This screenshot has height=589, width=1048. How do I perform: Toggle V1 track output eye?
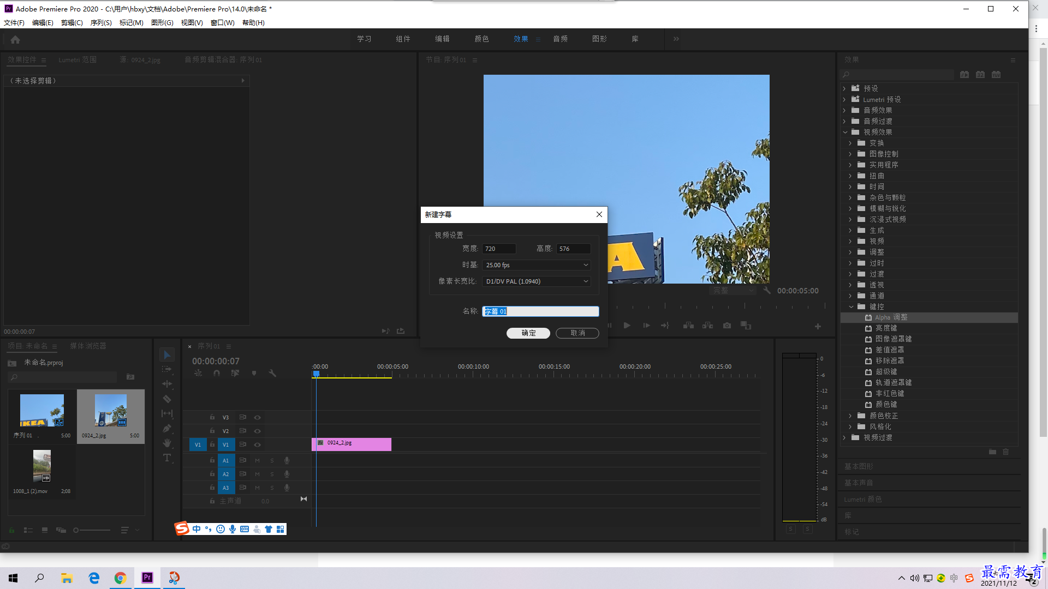(x=257, y=445)
